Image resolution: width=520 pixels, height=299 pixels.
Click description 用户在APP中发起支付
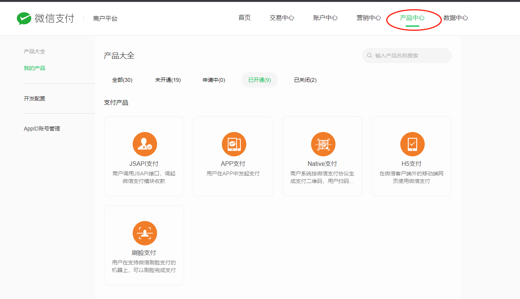pos(233,173)
